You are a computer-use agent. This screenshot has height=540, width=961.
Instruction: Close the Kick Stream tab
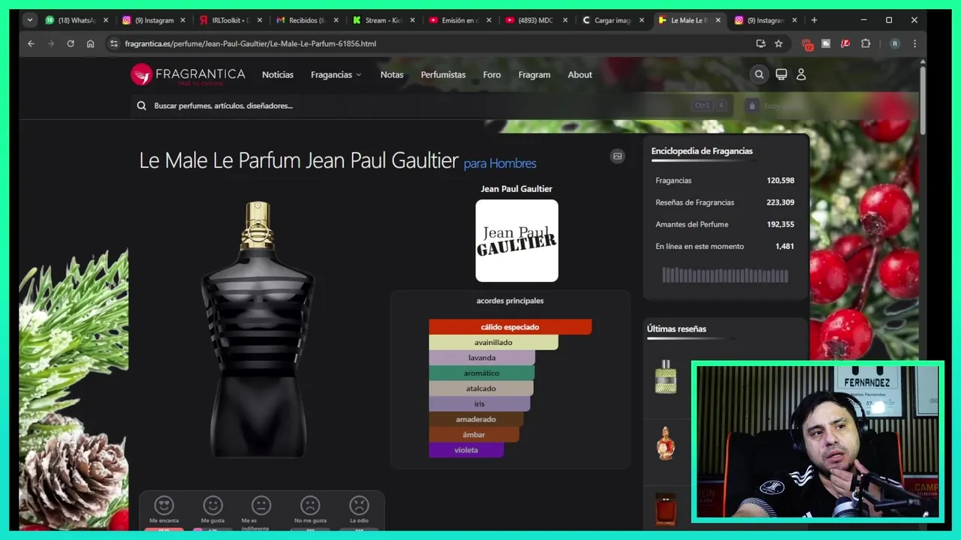[x=412, y=20]
